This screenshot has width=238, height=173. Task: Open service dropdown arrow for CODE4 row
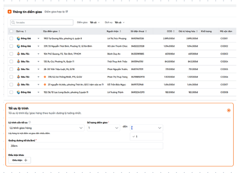coord(39,62)
